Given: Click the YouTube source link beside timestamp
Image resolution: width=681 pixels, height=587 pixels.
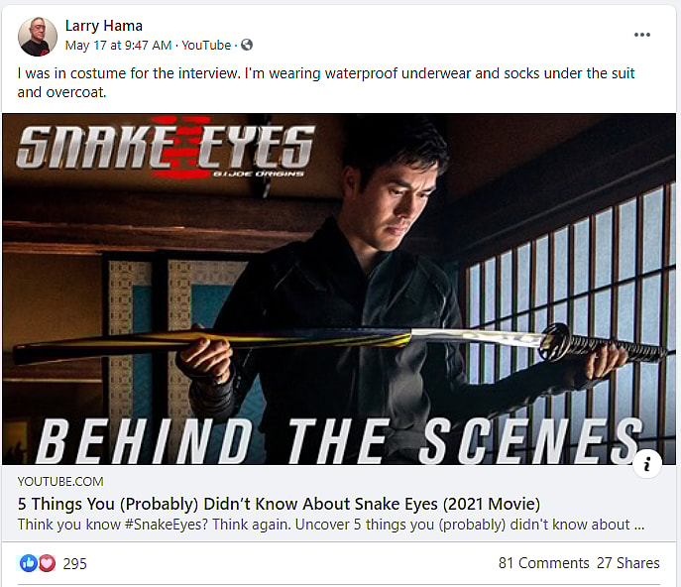Looking at the screenshot, I should [205, 45].
